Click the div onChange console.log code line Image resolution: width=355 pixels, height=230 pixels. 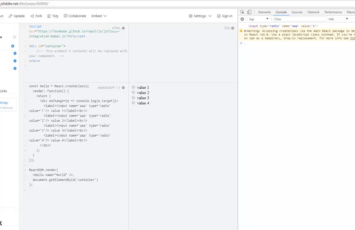(x=79, y=101)
